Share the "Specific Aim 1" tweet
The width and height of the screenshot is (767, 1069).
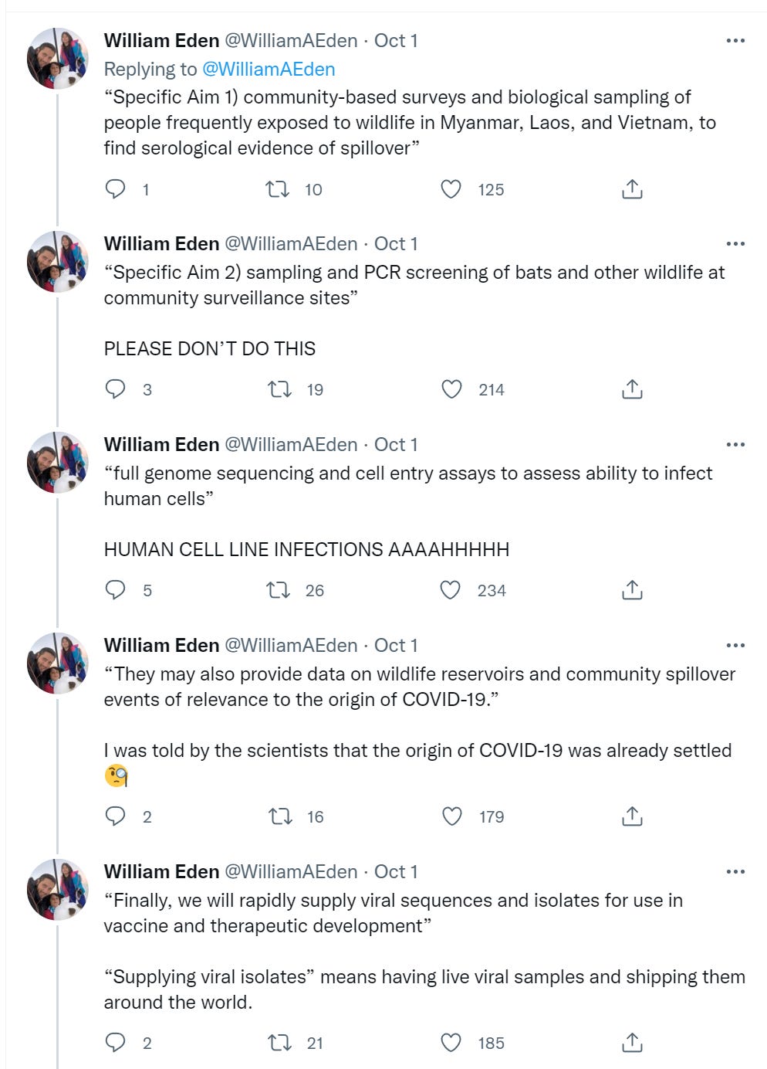coord(632,189)
